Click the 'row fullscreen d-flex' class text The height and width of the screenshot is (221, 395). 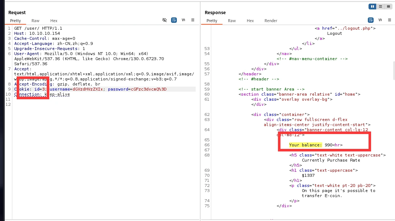click(x=321, y=120)
